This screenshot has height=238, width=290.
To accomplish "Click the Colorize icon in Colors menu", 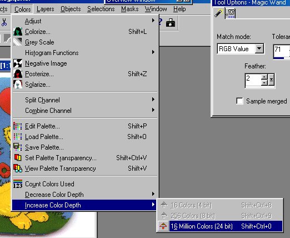I will (18, 32).
